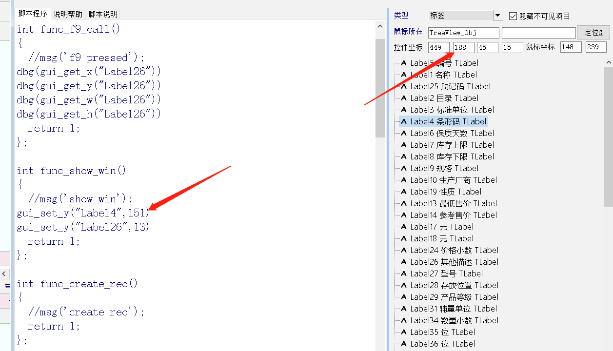The image size is (613, 351).
Task: Click the up arrow of the tree list scrollbar
Action: (608, 61)
